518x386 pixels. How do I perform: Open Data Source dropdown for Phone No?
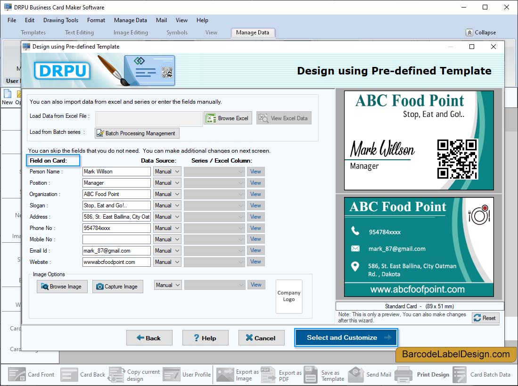click(x=167, y=228)
